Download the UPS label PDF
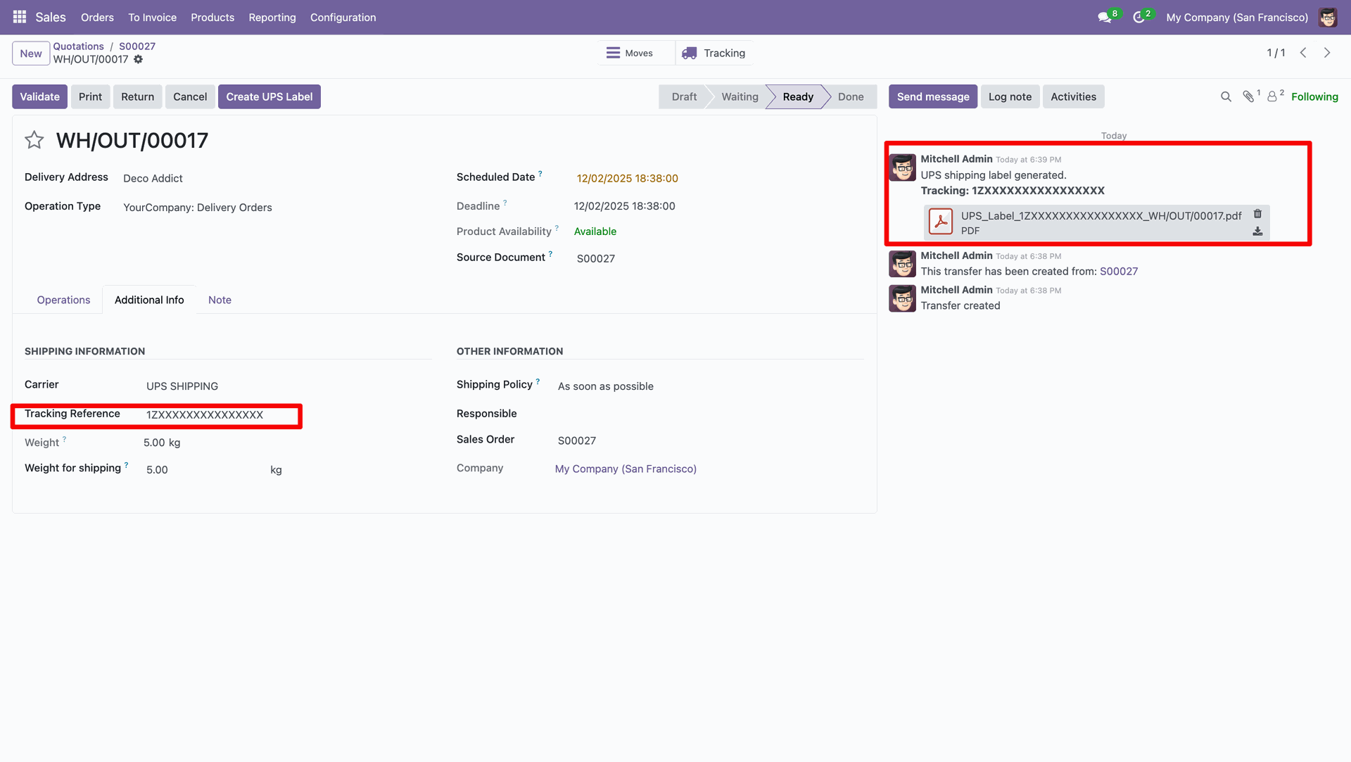The width and height of the screenshot is (1351, 762). pos(1257,231)
